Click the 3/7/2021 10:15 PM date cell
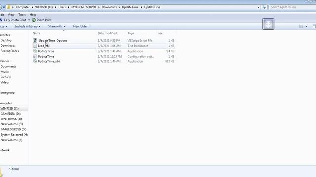Image resolution: width=316 pixels, height=177 pixels. [x=110, y=56]
